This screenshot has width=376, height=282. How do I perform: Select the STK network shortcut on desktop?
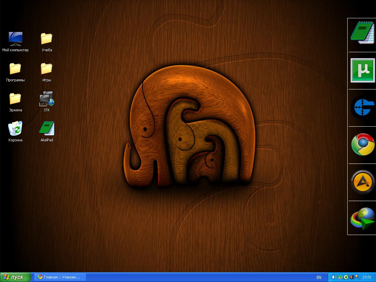(47, 99)
